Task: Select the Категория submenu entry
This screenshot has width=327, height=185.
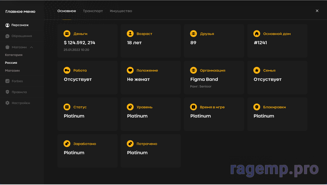Action: click(13, 55)
